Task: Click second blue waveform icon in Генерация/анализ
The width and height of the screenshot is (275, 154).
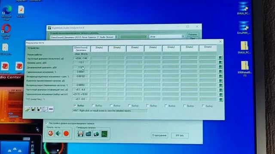Action: tap(89, 134)
